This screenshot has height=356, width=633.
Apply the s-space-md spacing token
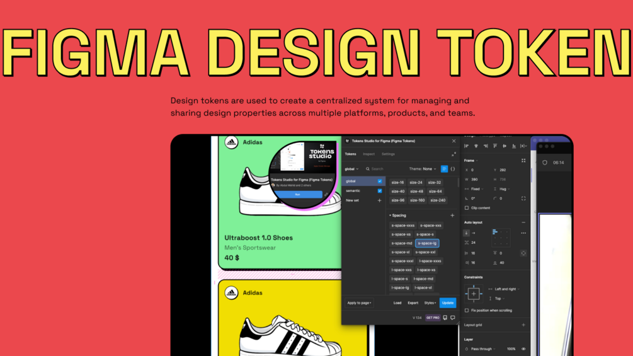click(x=402, y=243)
